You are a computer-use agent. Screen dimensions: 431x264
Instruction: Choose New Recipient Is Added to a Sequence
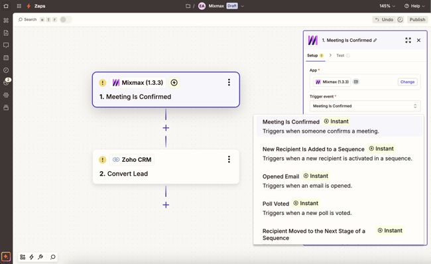pos(339,153)
